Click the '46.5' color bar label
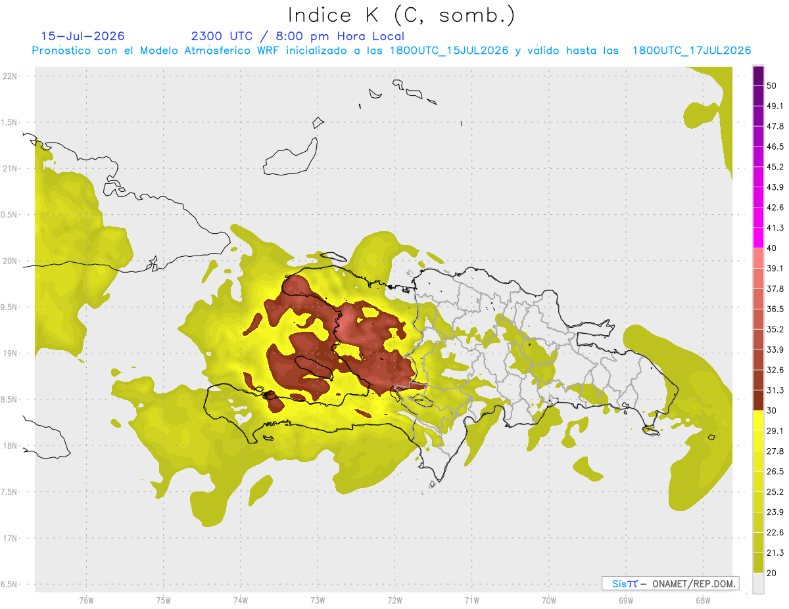 (775, 147)
